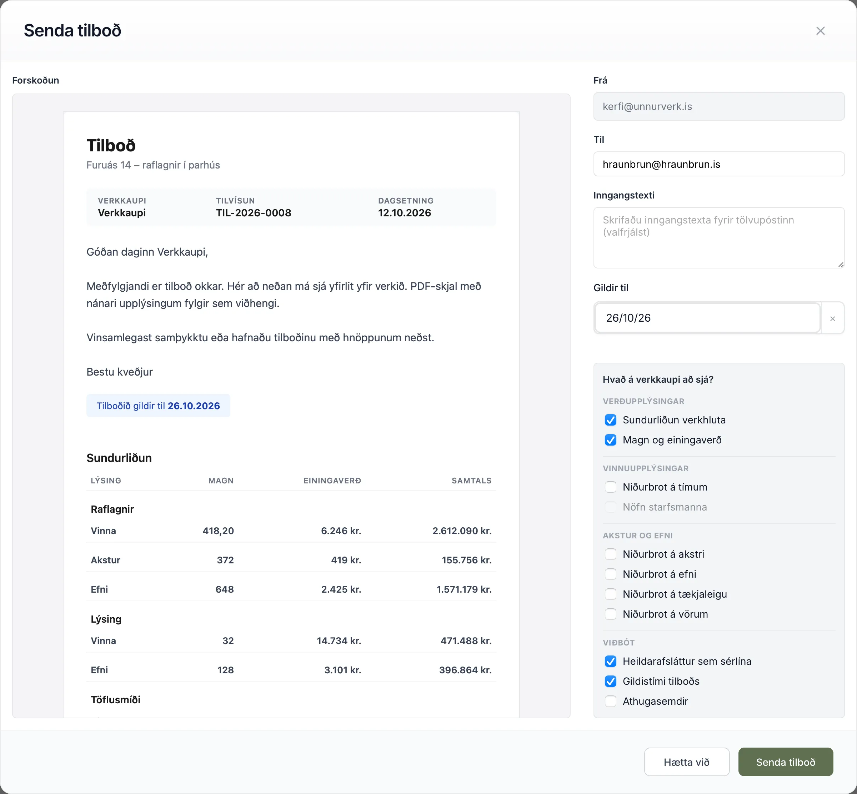Uncheck Magn og einingaverð checkbox
Viewport: 857px width, 794px height.
point(610,440)
